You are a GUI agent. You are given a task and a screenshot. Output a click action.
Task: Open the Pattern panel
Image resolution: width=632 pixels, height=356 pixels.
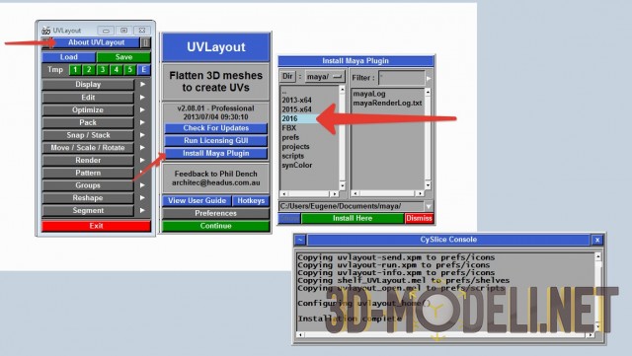[x=88, y=173]
